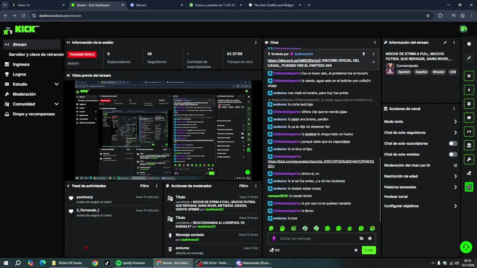Click Hostear canal
The image size is (477, 268).
(x=396, y=197)
